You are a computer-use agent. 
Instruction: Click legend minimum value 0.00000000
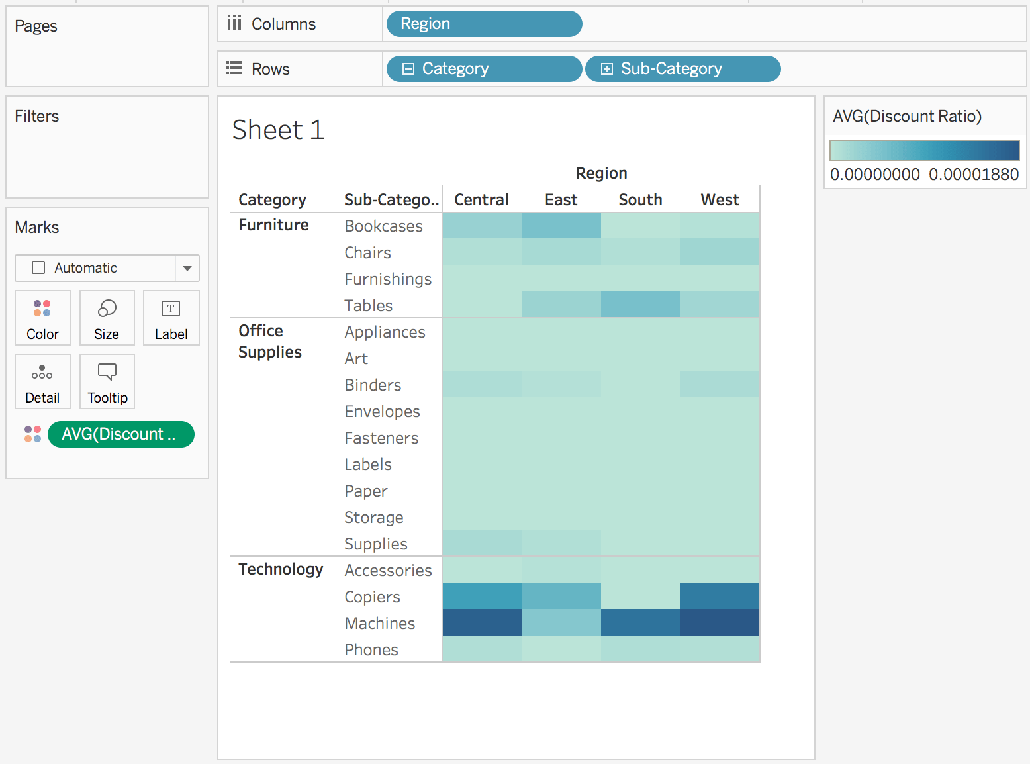pyautogui.click(x=875, y=174)
